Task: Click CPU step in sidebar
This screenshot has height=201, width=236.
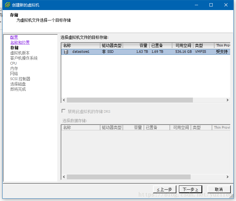Action: pos(13,63)
